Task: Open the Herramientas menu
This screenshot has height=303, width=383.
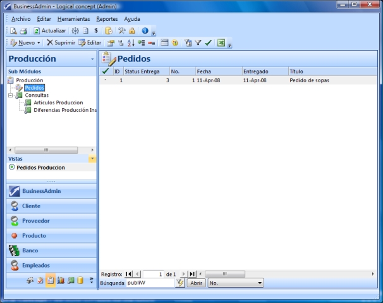Action: coord(73,19)
